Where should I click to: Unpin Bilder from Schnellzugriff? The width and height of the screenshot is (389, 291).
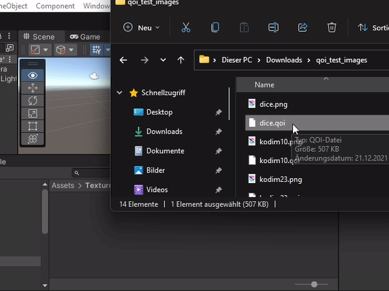coord(218,170)
